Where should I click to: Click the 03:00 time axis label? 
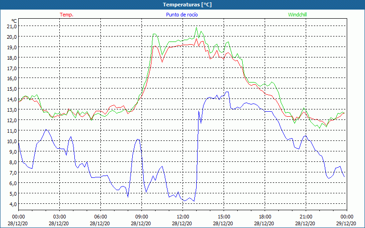(x=59, y=217)
